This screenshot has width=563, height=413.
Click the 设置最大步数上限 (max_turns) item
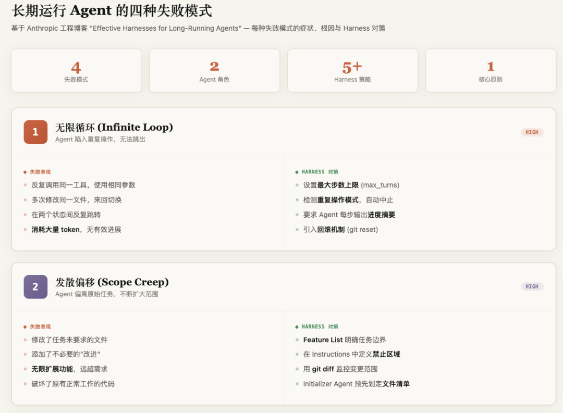click(x=351, y=185)
